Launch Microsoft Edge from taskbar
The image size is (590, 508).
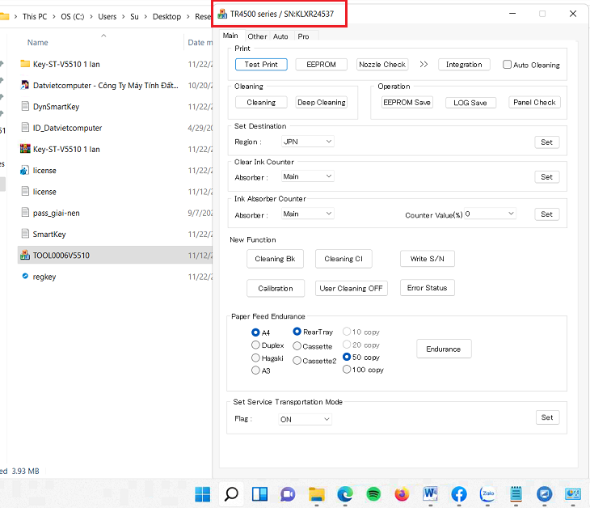tap(345, 494)
